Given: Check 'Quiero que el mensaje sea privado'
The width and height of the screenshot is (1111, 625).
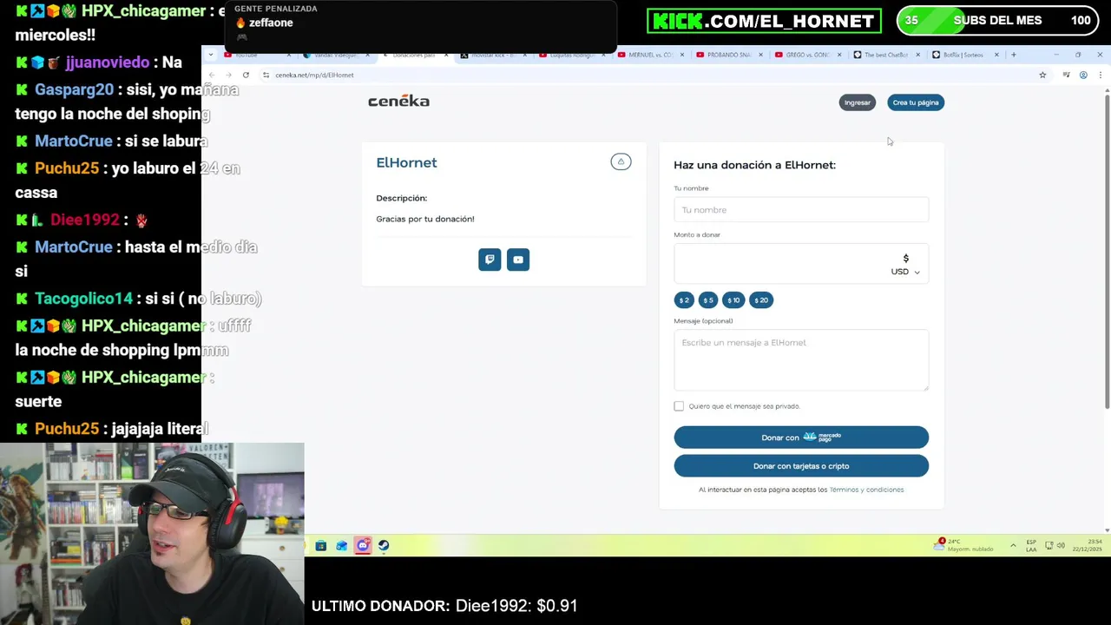Looking at the screenshot, I should point(679,406).
